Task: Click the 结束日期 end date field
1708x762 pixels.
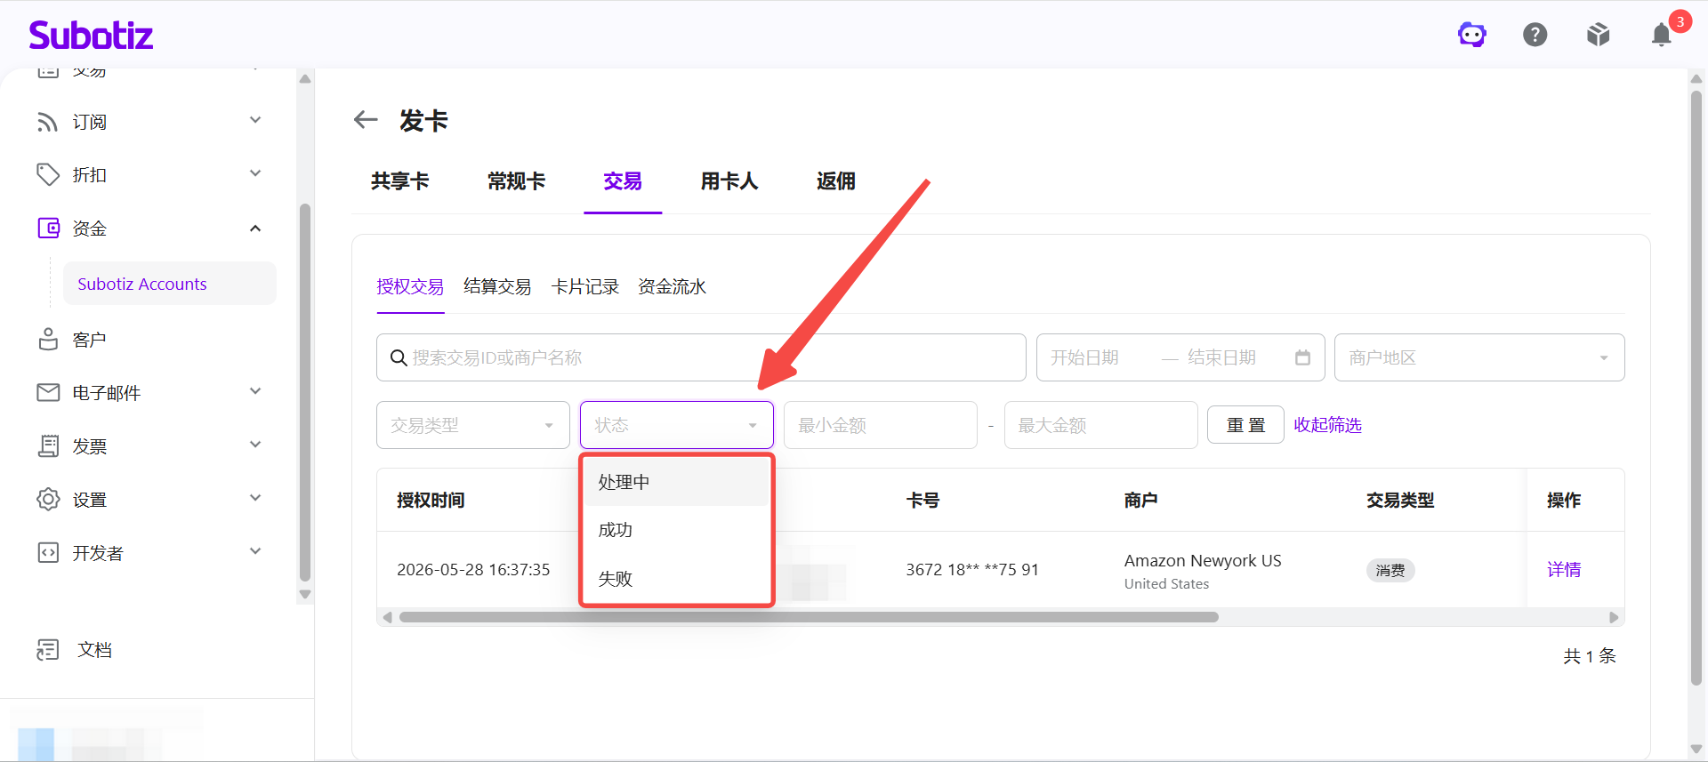Action: [1222, 357]
